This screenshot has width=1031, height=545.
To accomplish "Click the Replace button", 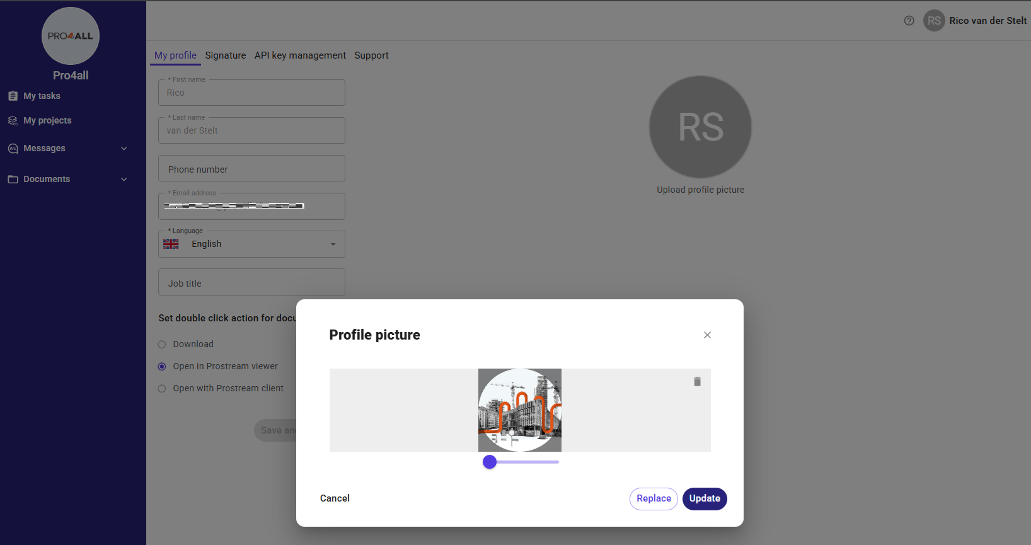I will click(654, 499).
